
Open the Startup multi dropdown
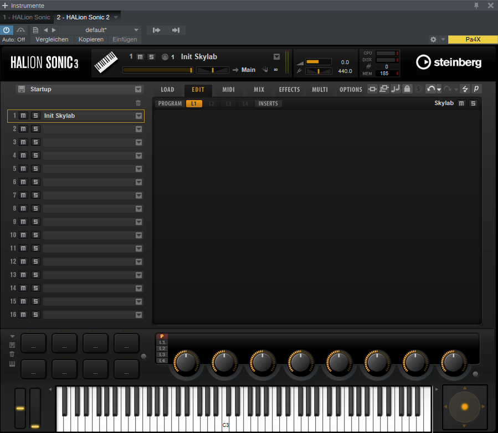[138, 89]
